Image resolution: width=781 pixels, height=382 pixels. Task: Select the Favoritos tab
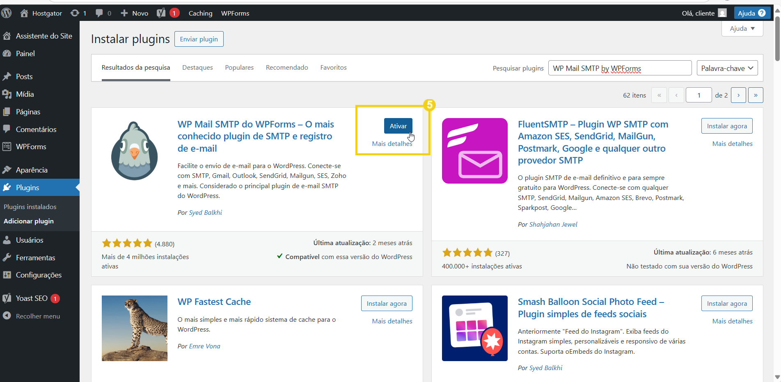coord(333,68)
